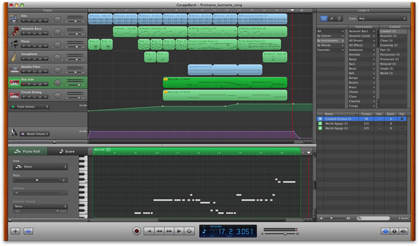This screenshot has width=419, height=246.
Task: Choose Acoustic Guitar in the instruments column
Action: pyautogui.click(x=362, y=36)
